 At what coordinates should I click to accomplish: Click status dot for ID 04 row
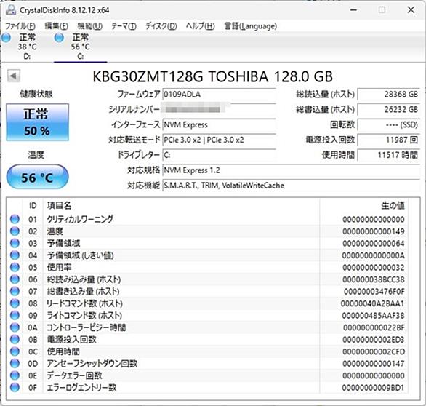pyautogui.click(x=15, y=255)
